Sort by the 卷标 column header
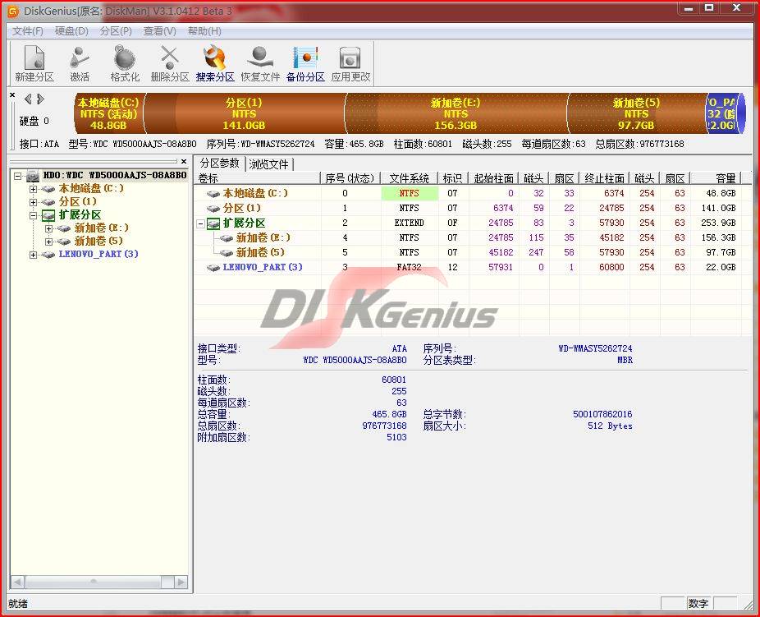 click(x=258, y=178)
